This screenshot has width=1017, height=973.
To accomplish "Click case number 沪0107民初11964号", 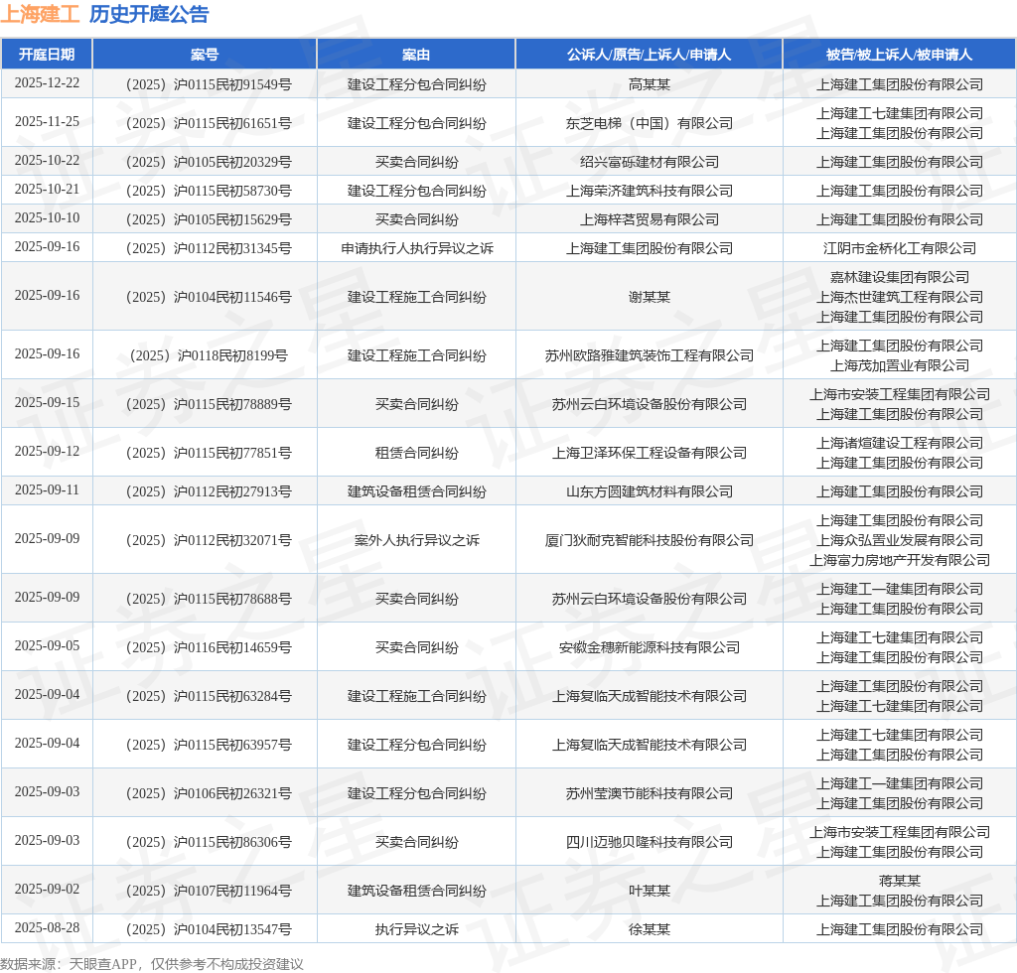I will 209,891.
